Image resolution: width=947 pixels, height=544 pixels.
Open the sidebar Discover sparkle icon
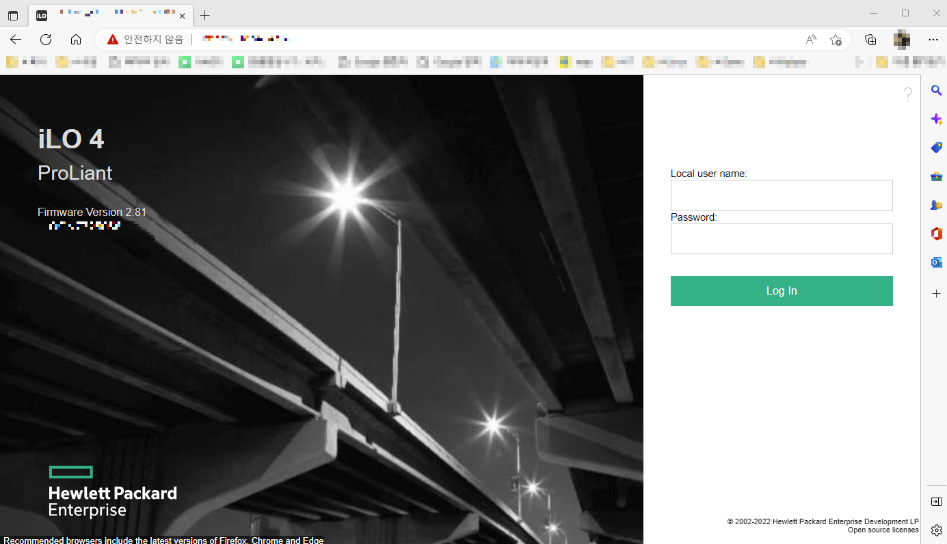click(937, 120)
